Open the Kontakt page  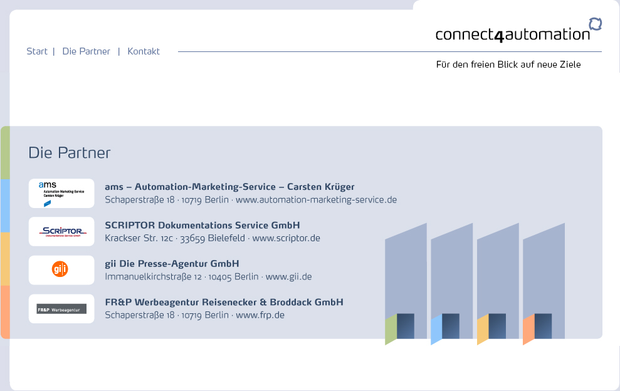pos(144,51)
